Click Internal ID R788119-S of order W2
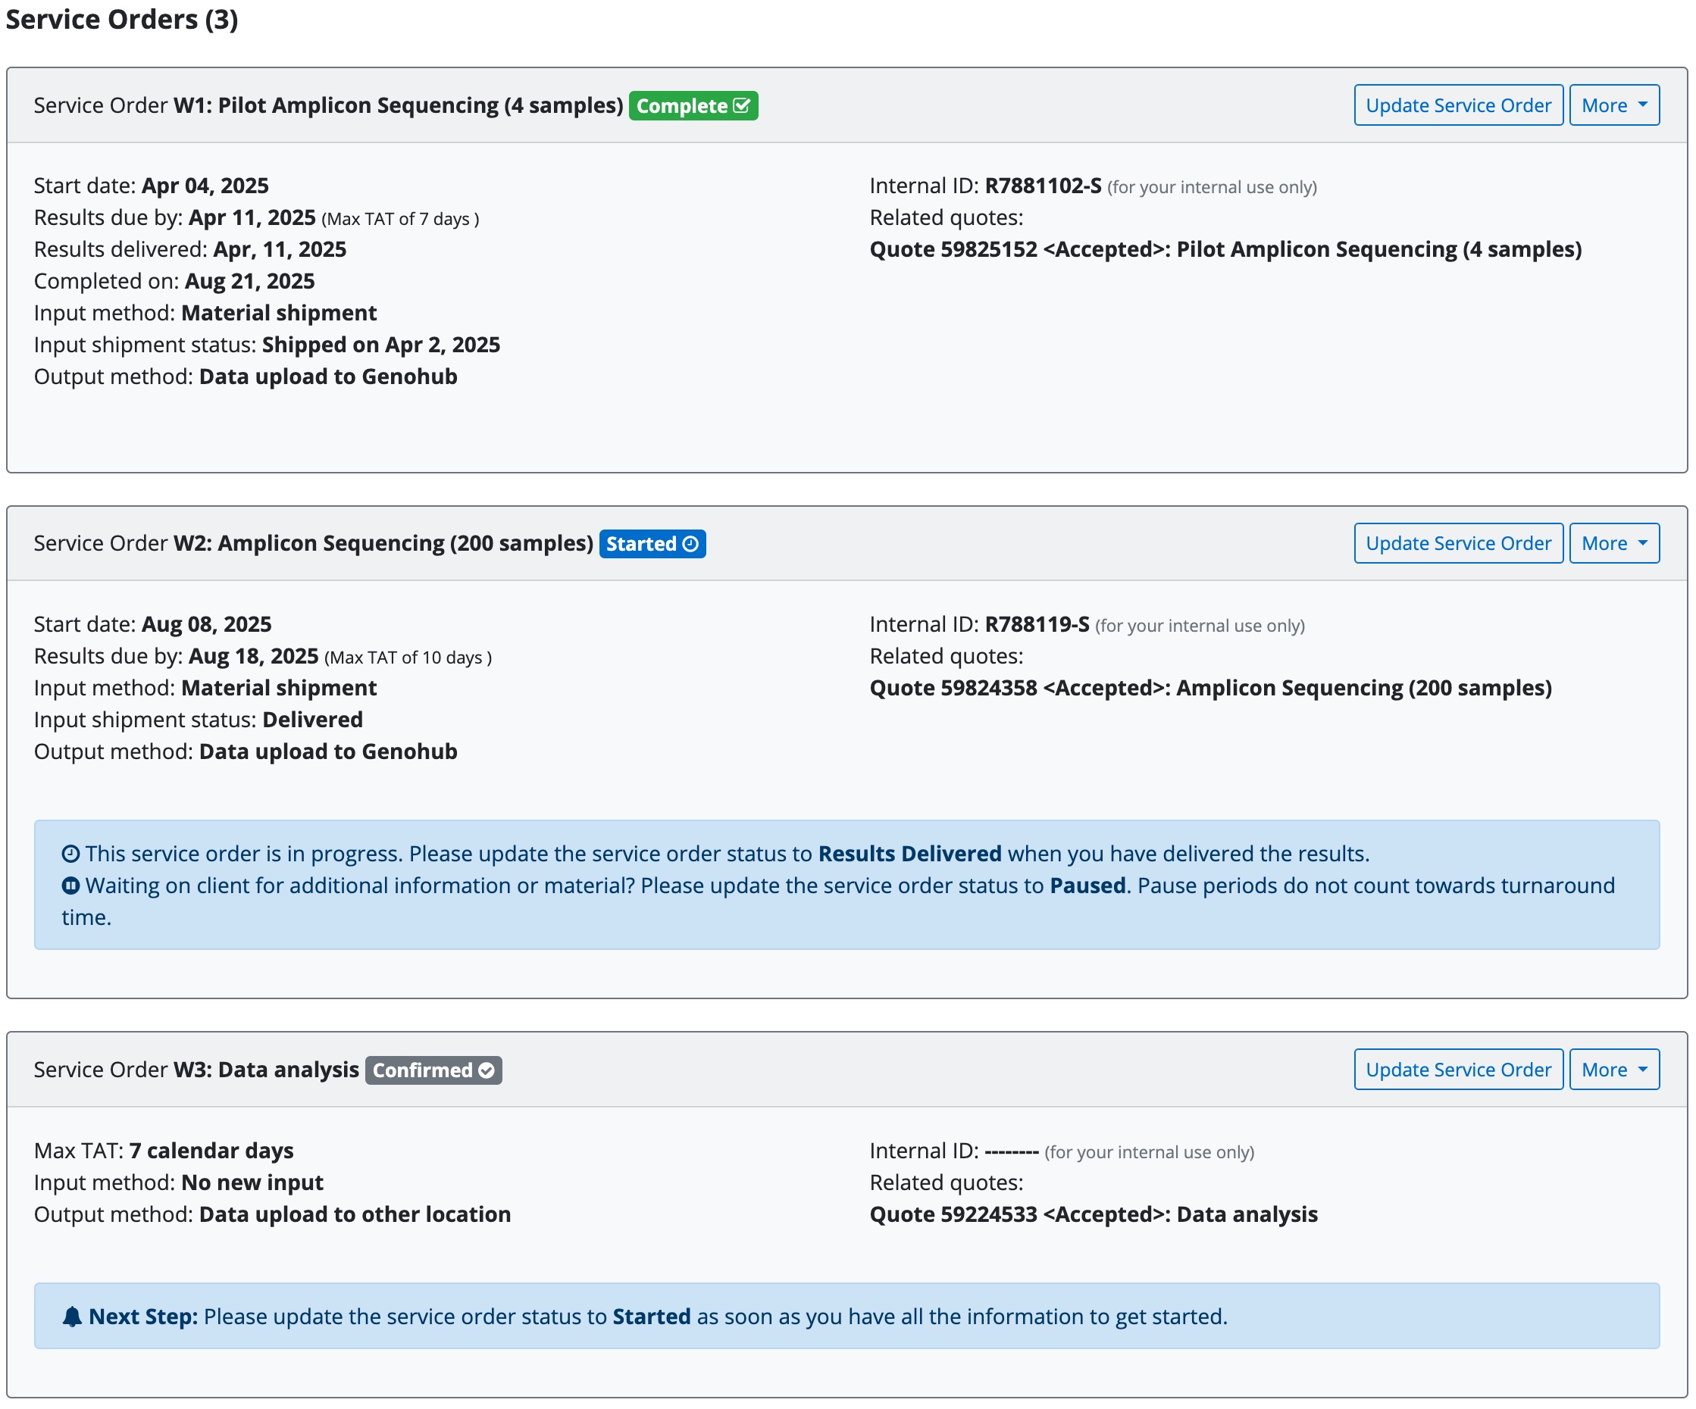The image size is (1696, 1409). (1037, 625)
